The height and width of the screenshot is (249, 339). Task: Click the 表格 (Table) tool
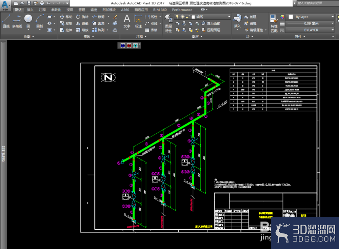point(151,30)
